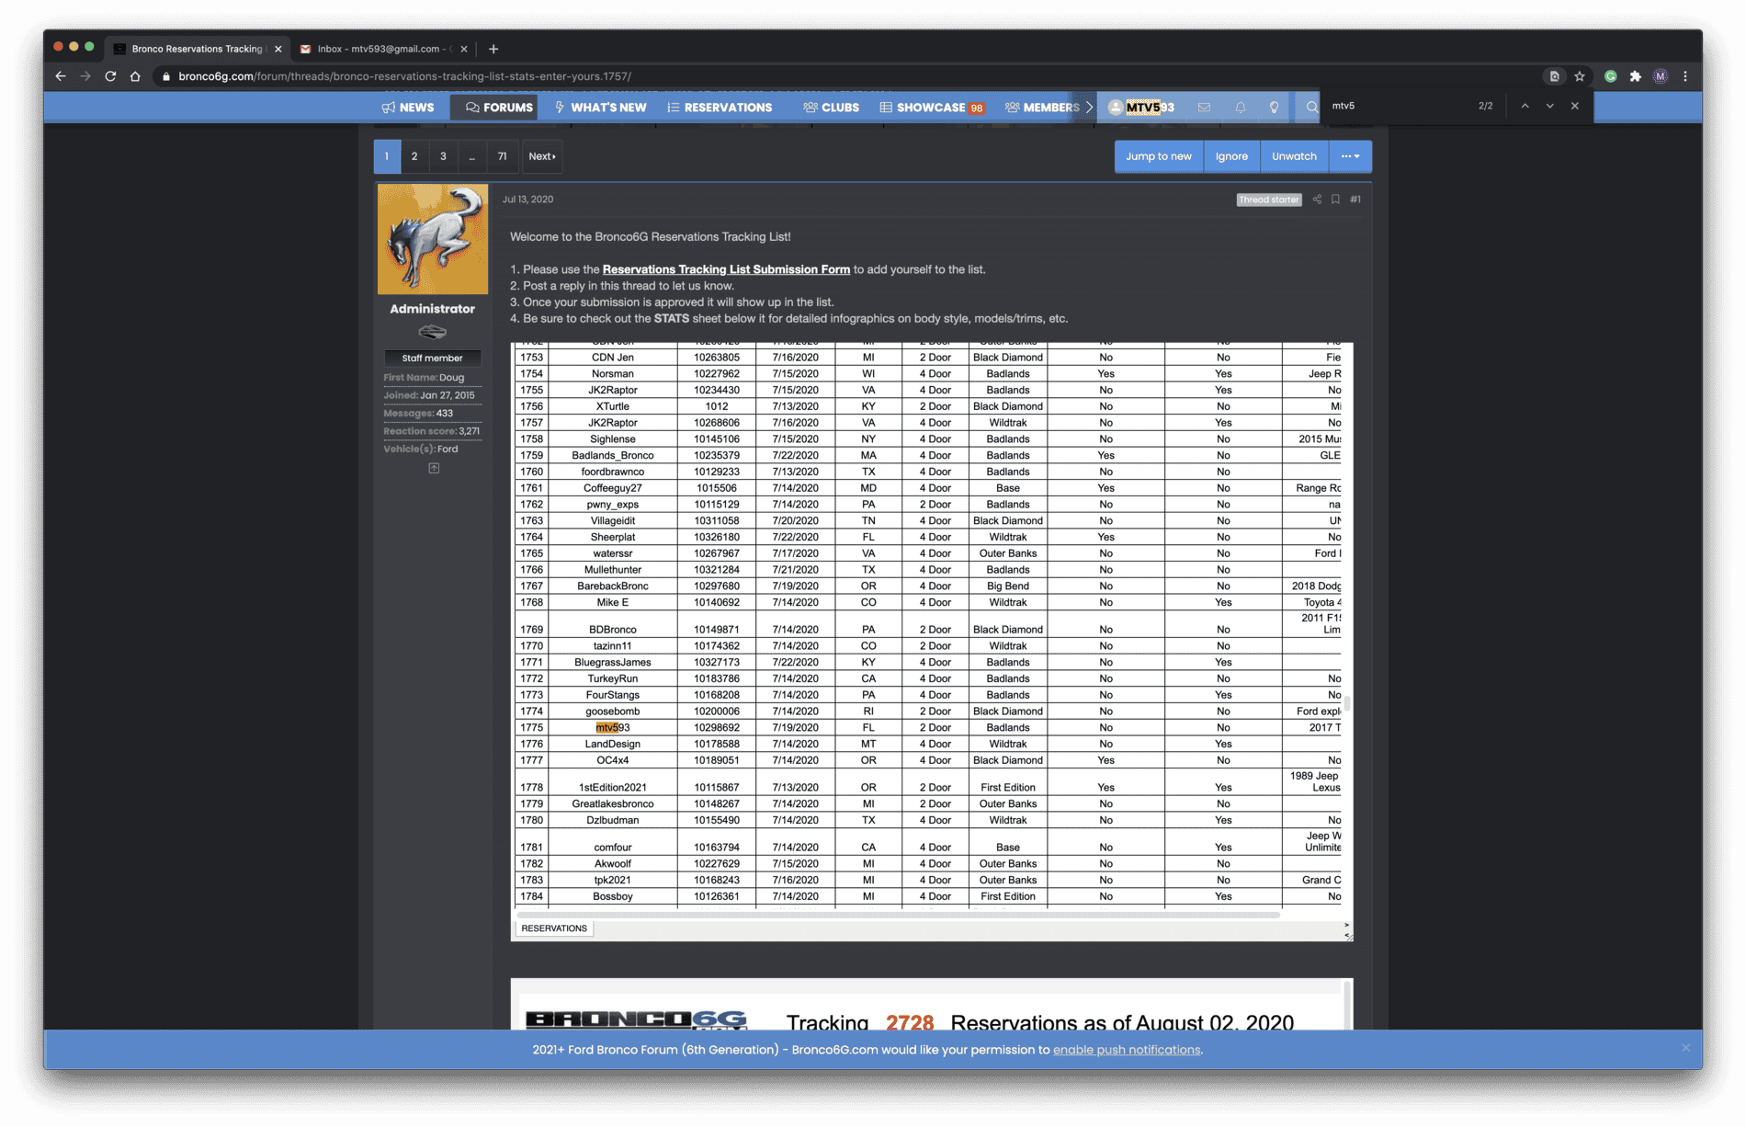Image resolution: width=1746 pixels, height=1127 pixels.
Task: Click the Jump to new button
Action: (1158, 156)
